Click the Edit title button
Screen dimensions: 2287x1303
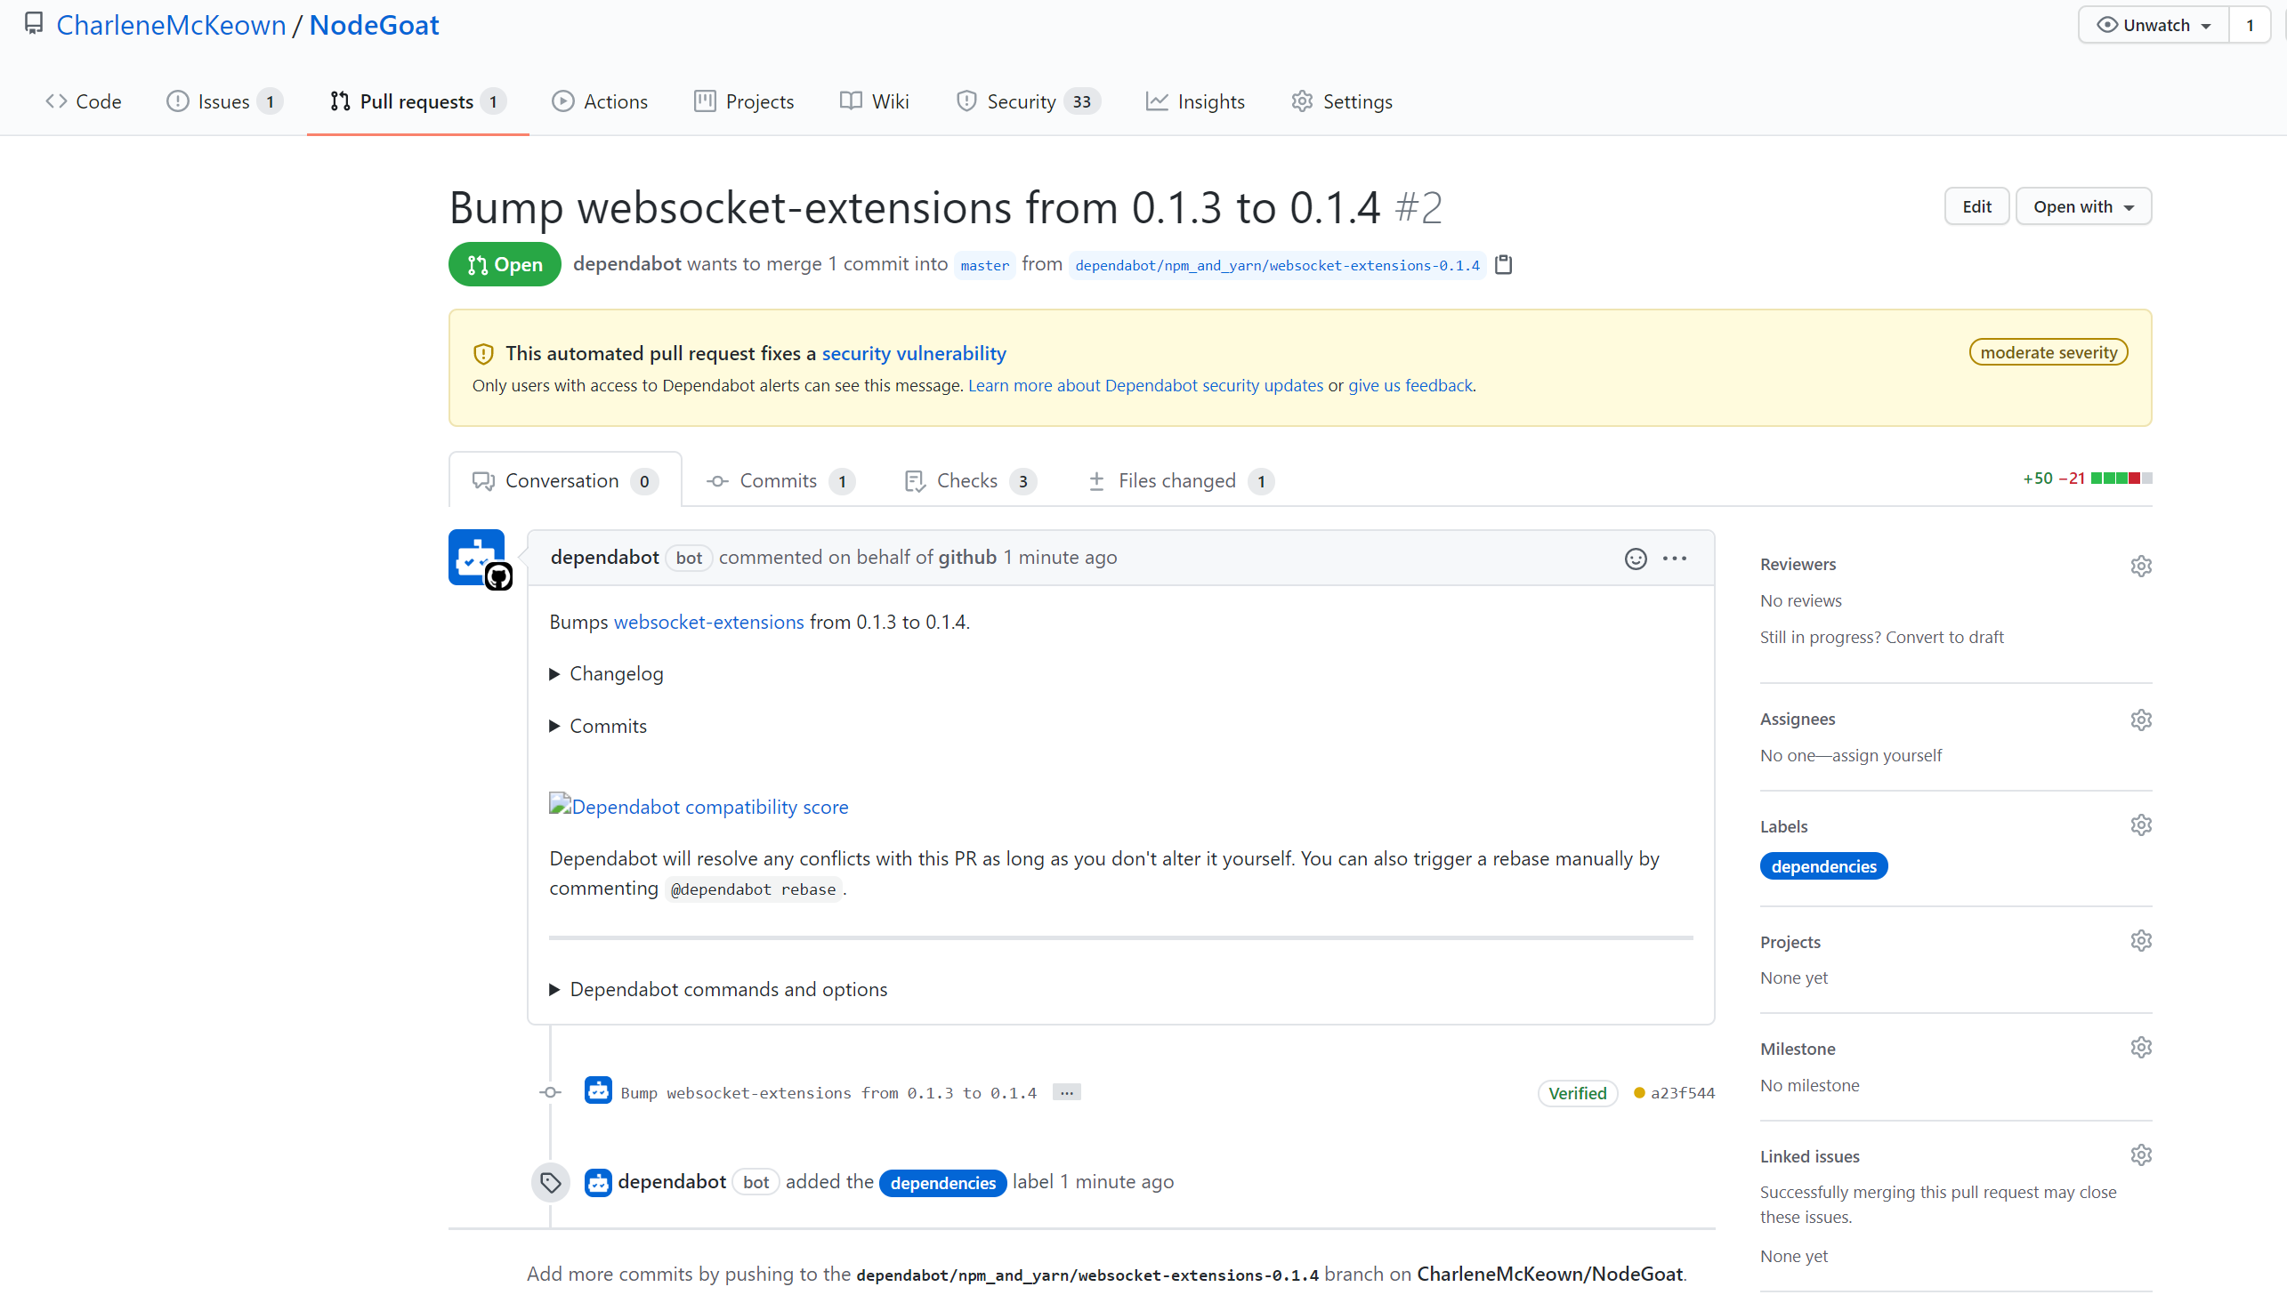click(1976, 206)
